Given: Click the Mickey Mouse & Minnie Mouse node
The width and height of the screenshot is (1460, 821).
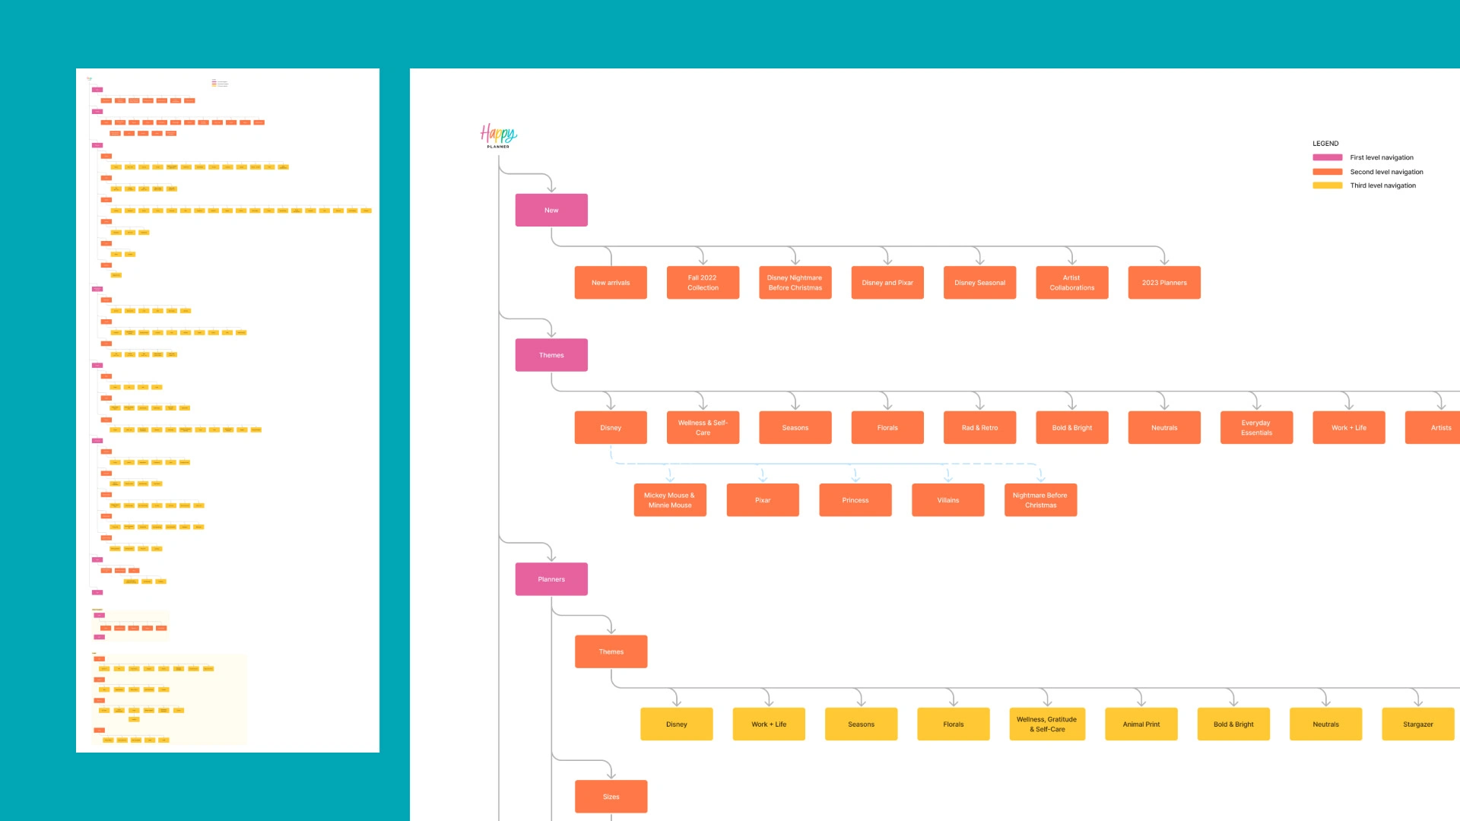Looking at the screenshot, I should (x=670, y=500).
